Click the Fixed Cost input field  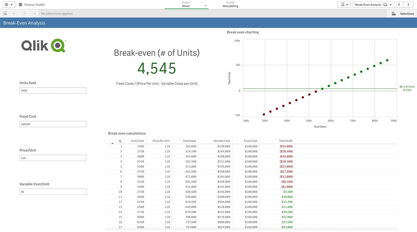coord(53,124)
